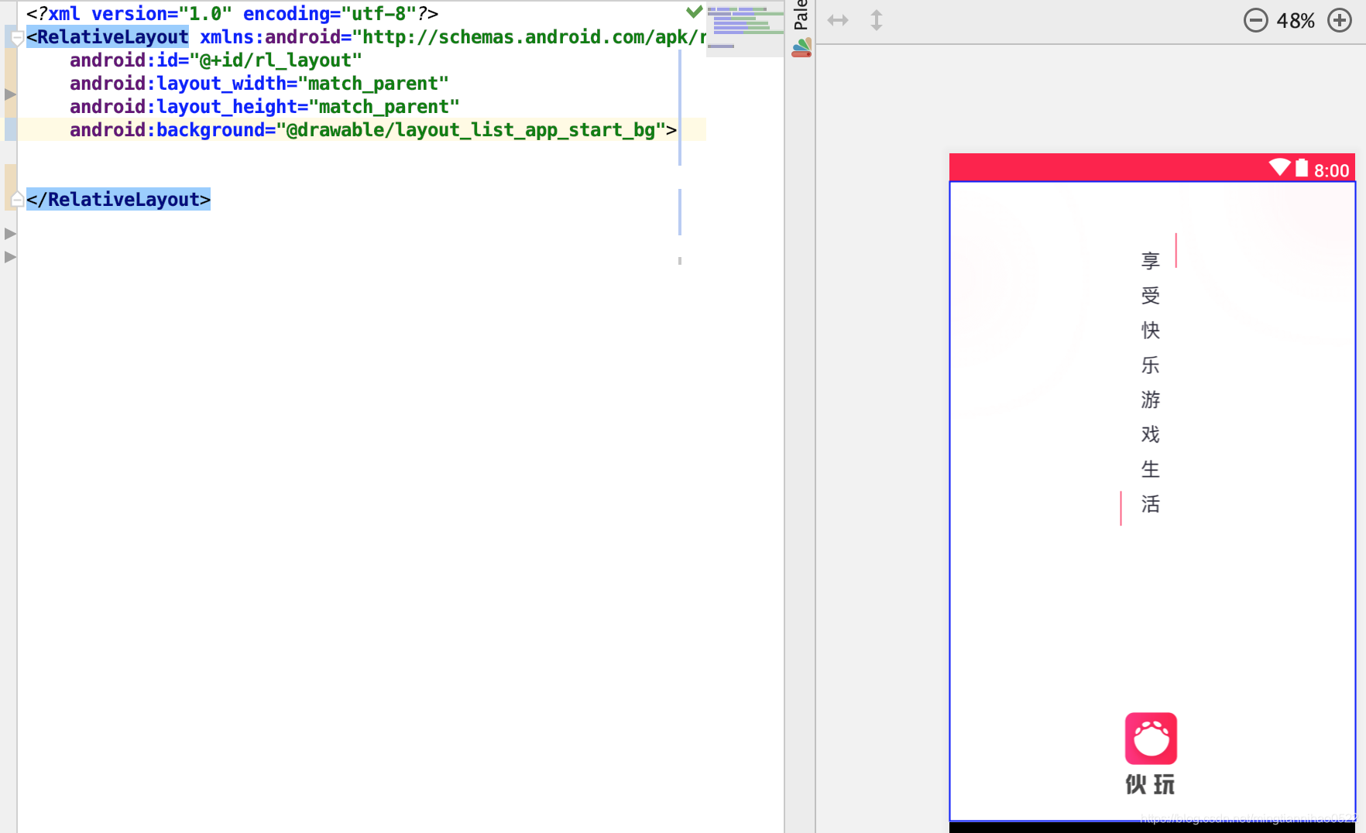The image size is (1366, 833).
Task: Zoom out the layout preview
Action: point(1255,20)
